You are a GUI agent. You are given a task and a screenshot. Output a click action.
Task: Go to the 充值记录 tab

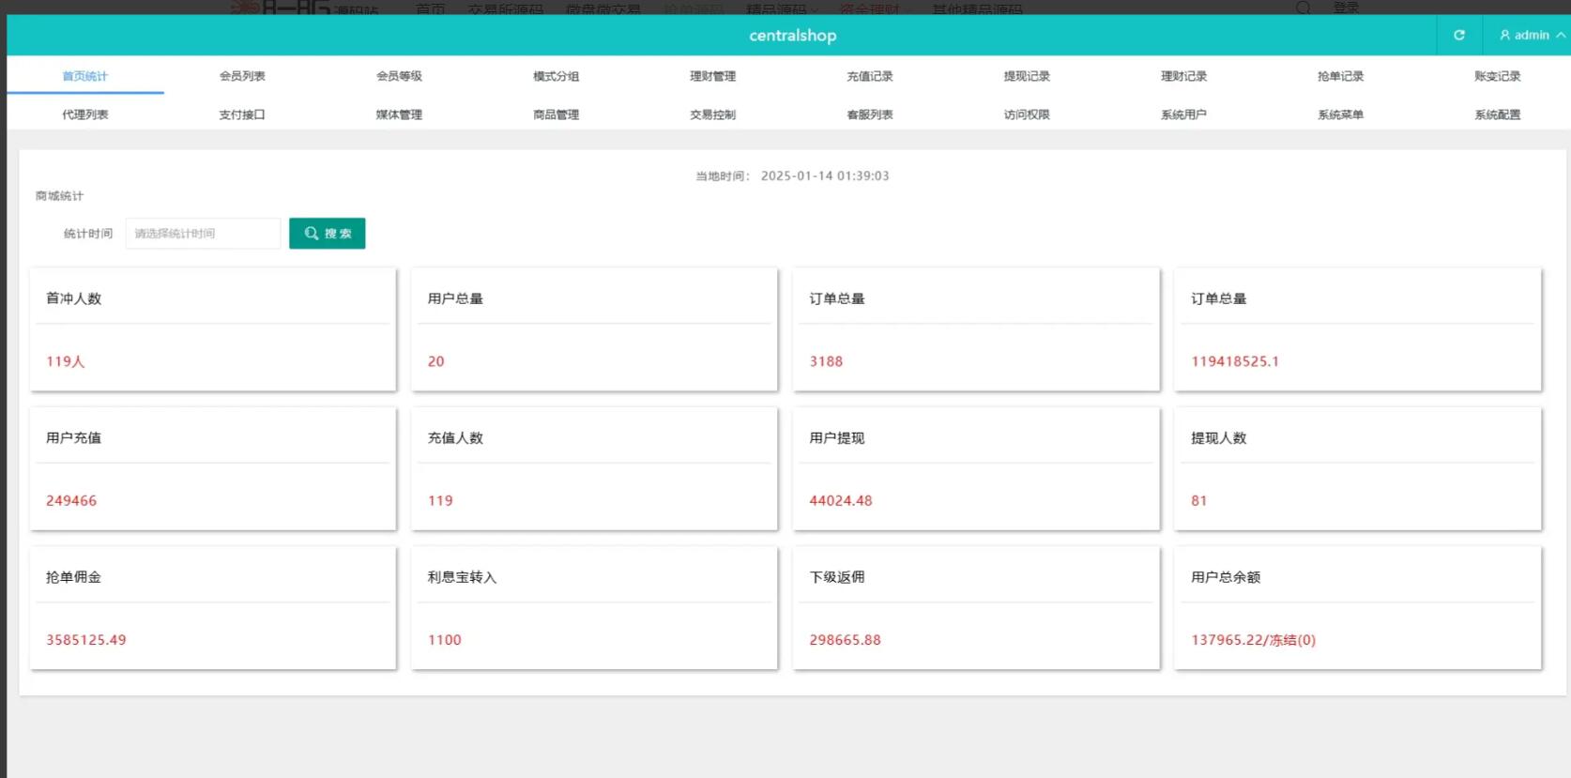[869, 76]
